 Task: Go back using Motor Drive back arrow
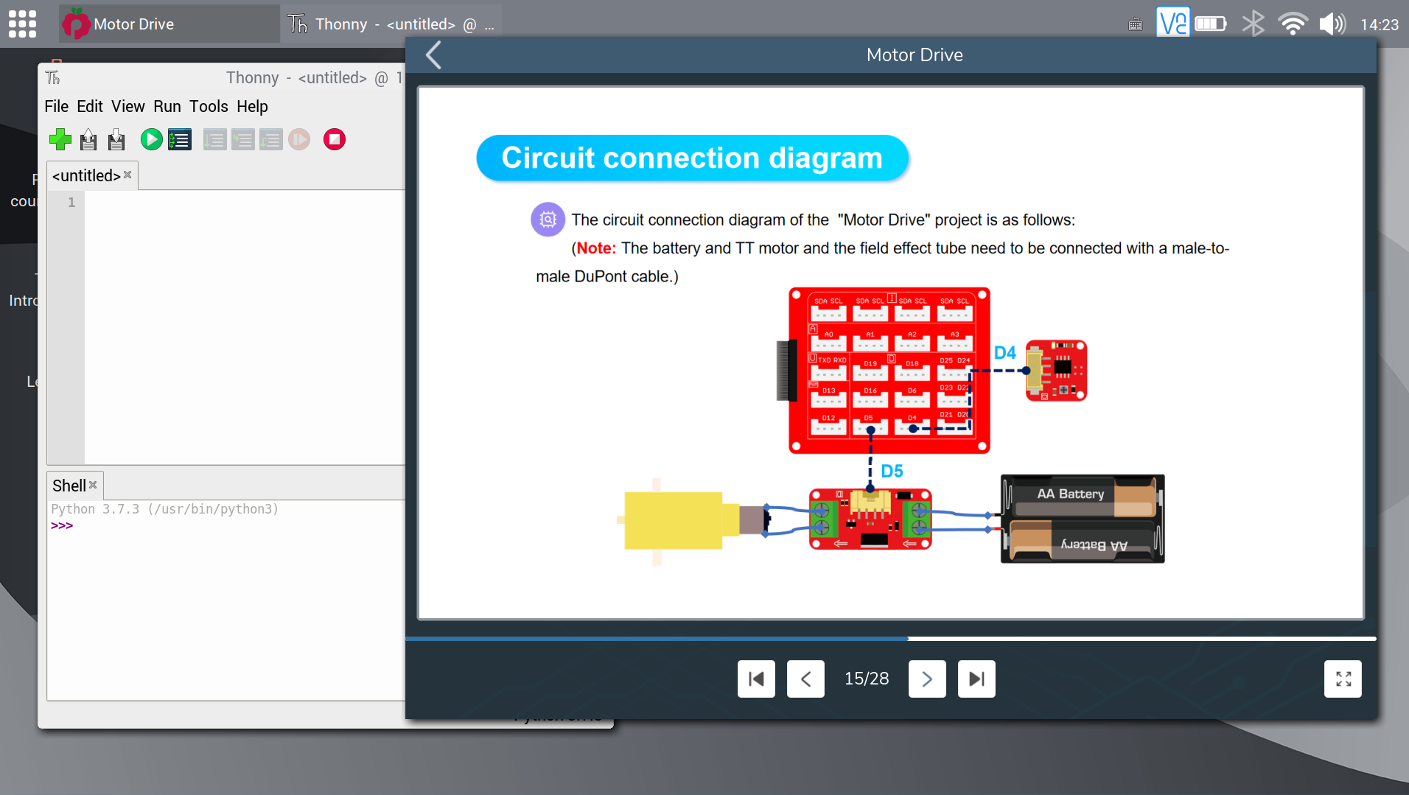(x=433, y=55)
